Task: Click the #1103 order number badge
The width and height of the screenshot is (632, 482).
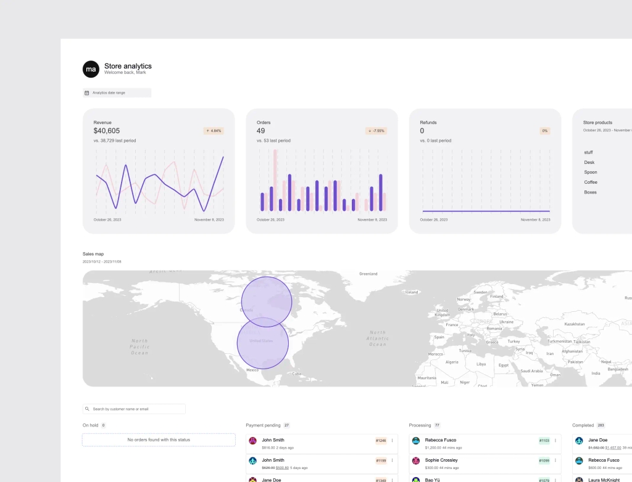Action: pyautogui.click(x=544, y=441)
